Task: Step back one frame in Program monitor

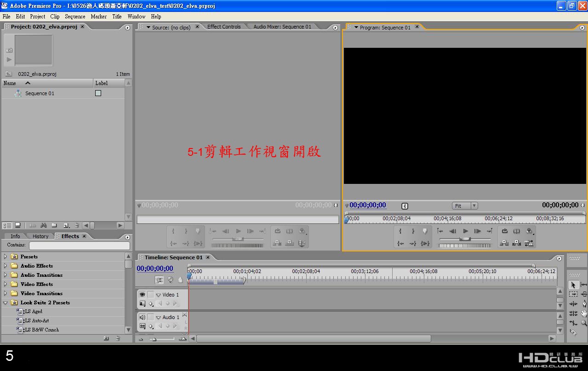Action: pos(452,231)
